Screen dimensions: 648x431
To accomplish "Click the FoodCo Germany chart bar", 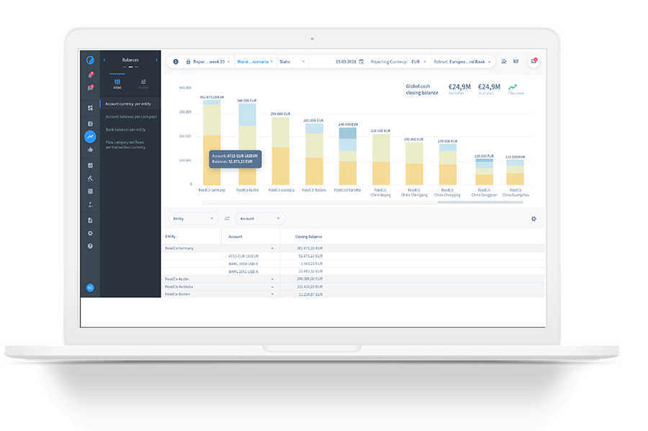I will click(x=212, y=142).
